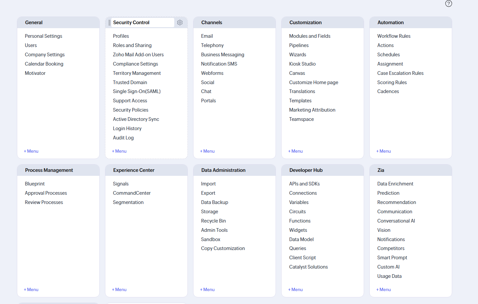Open Kiosk Studio
478x304 pixels.
pyautogui.click(x=302, y=64)
